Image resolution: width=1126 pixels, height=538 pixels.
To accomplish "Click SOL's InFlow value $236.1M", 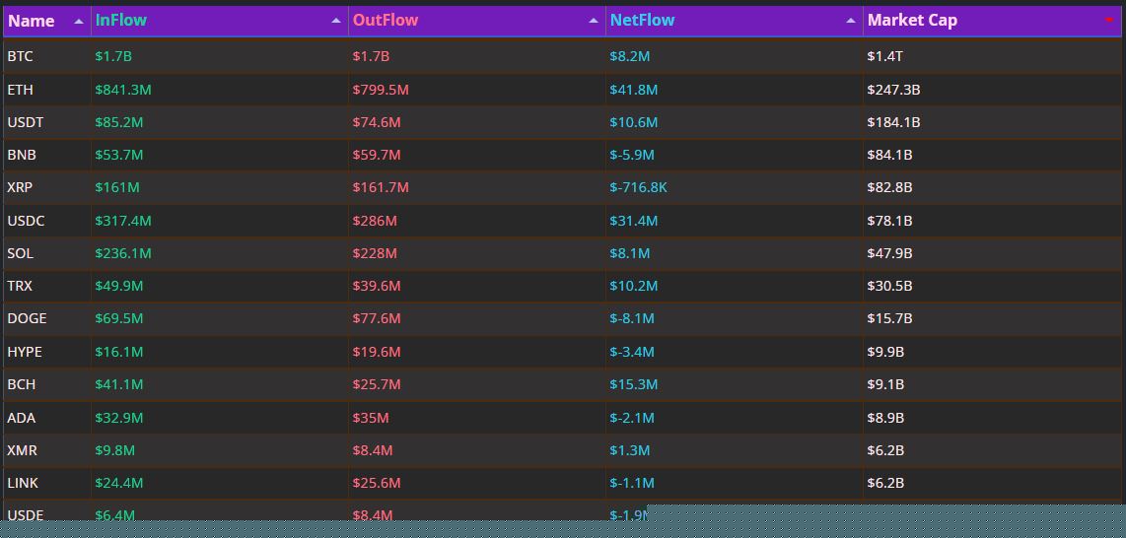I will click(x=123, y=253).
